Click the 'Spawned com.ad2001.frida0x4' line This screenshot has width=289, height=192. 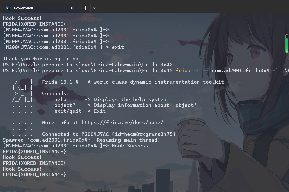81,140
